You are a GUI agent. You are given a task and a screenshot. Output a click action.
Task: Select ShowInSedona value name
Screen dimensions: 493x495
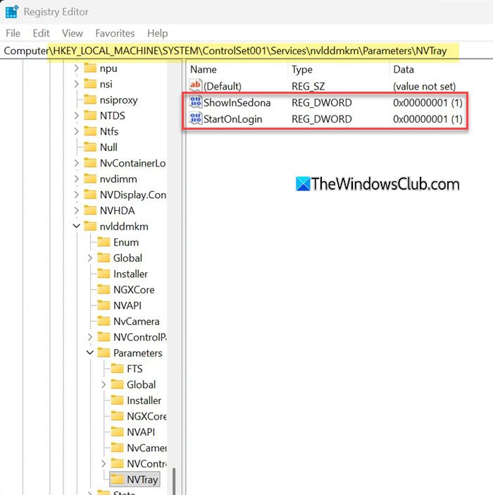pos(237,103)
